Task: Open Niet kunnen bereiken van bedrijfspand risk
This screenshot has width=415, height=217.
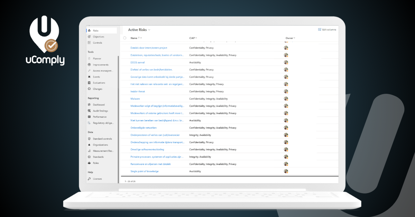Action: [x=157, y=120]
